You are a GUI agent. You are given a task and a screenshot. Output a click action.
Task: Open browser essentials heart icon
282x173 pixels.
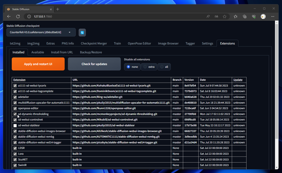253,16
